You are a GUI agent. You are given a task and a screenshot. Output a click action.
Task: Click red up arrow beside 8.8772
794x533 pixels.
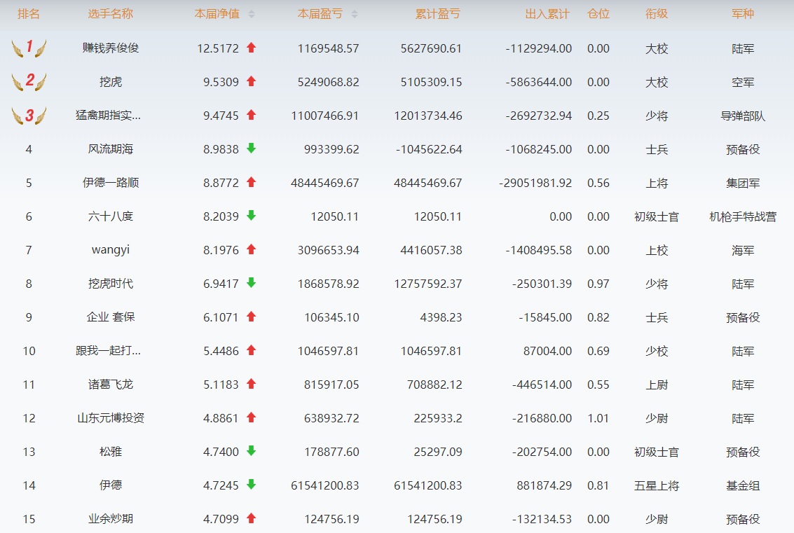click(251, 182)
